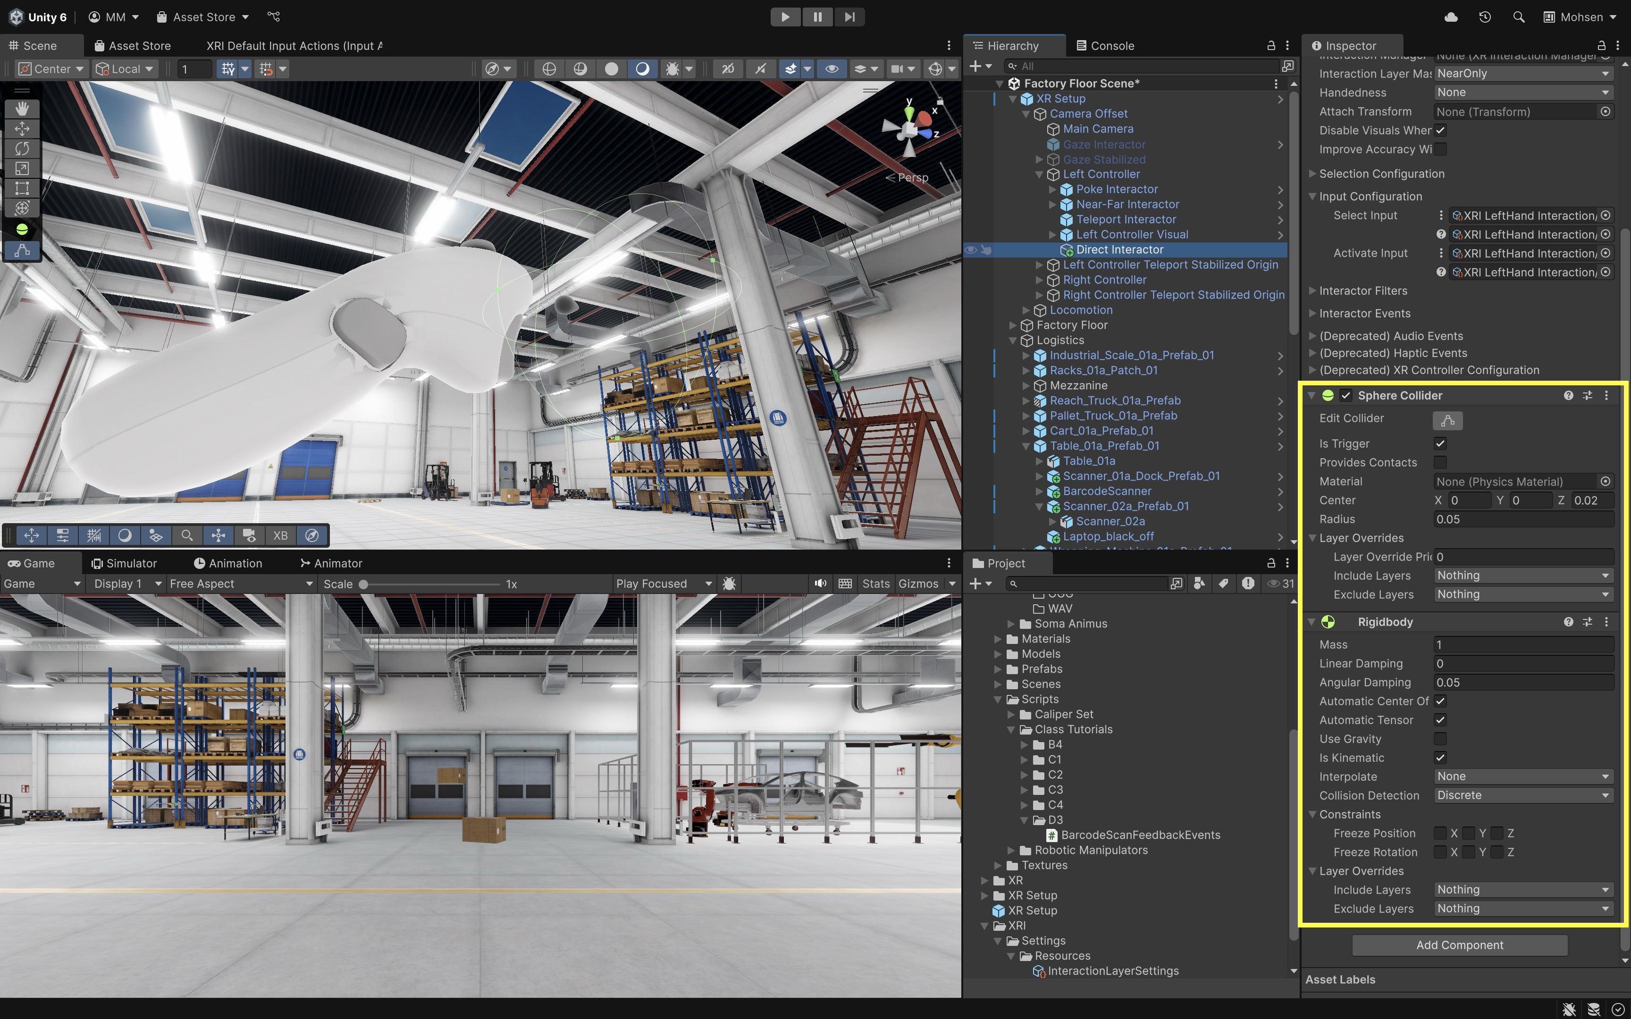Open the Unity Cloud icon

coord(1451,17)
